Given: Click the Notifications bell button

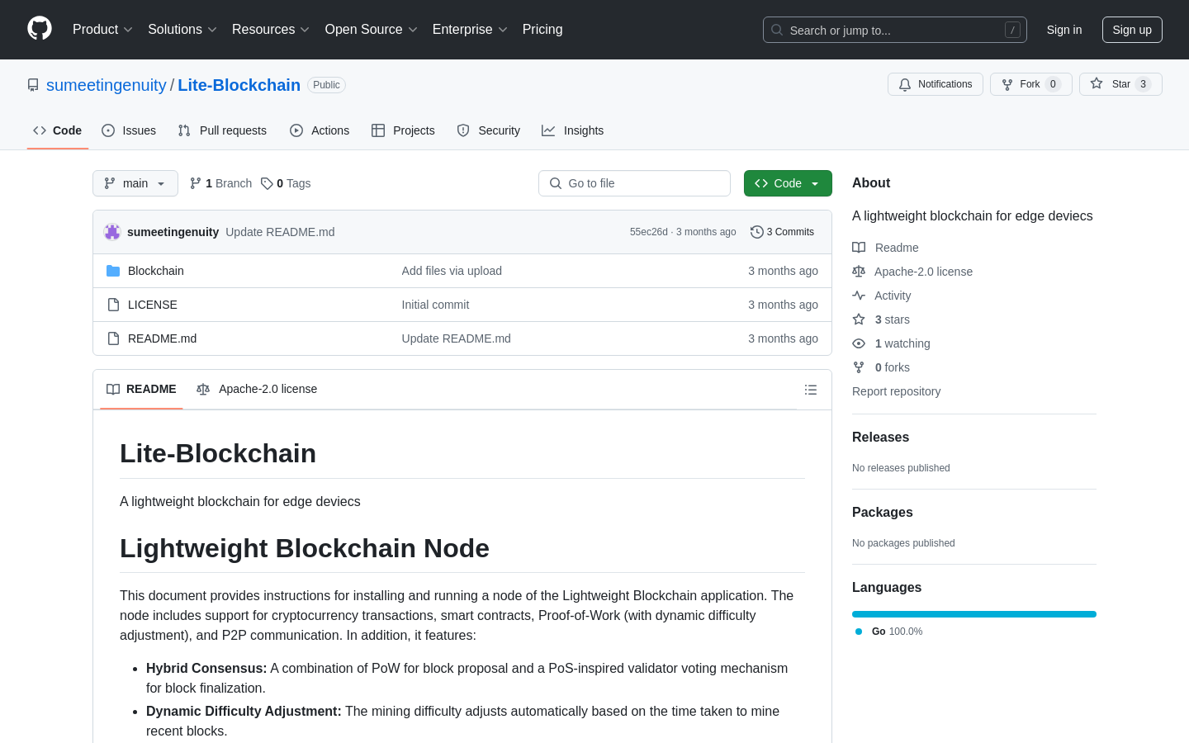Looking at the screenshot, I should coord(936,84).
